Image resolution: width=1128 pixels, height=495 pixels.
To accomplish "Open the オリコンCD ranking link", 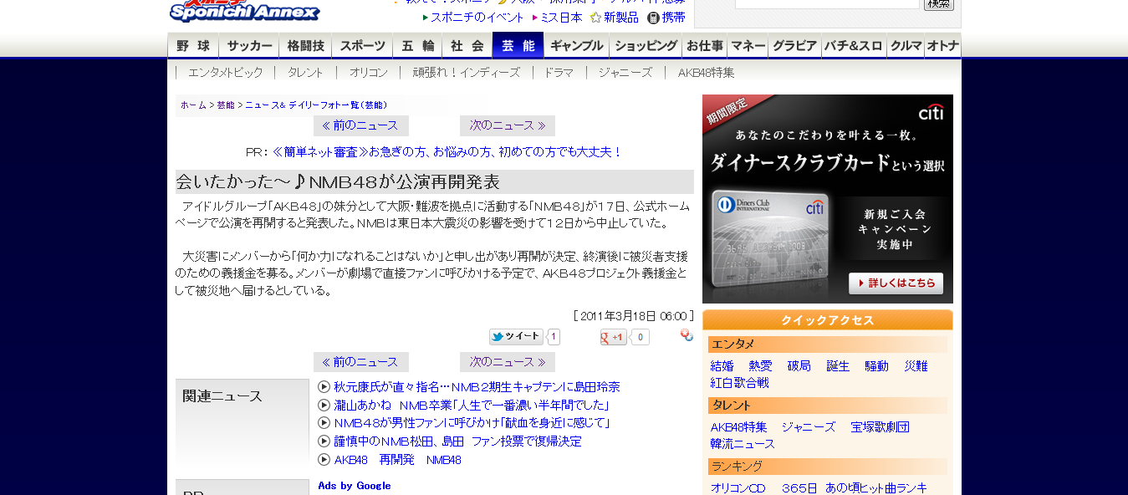I will 738,488.
